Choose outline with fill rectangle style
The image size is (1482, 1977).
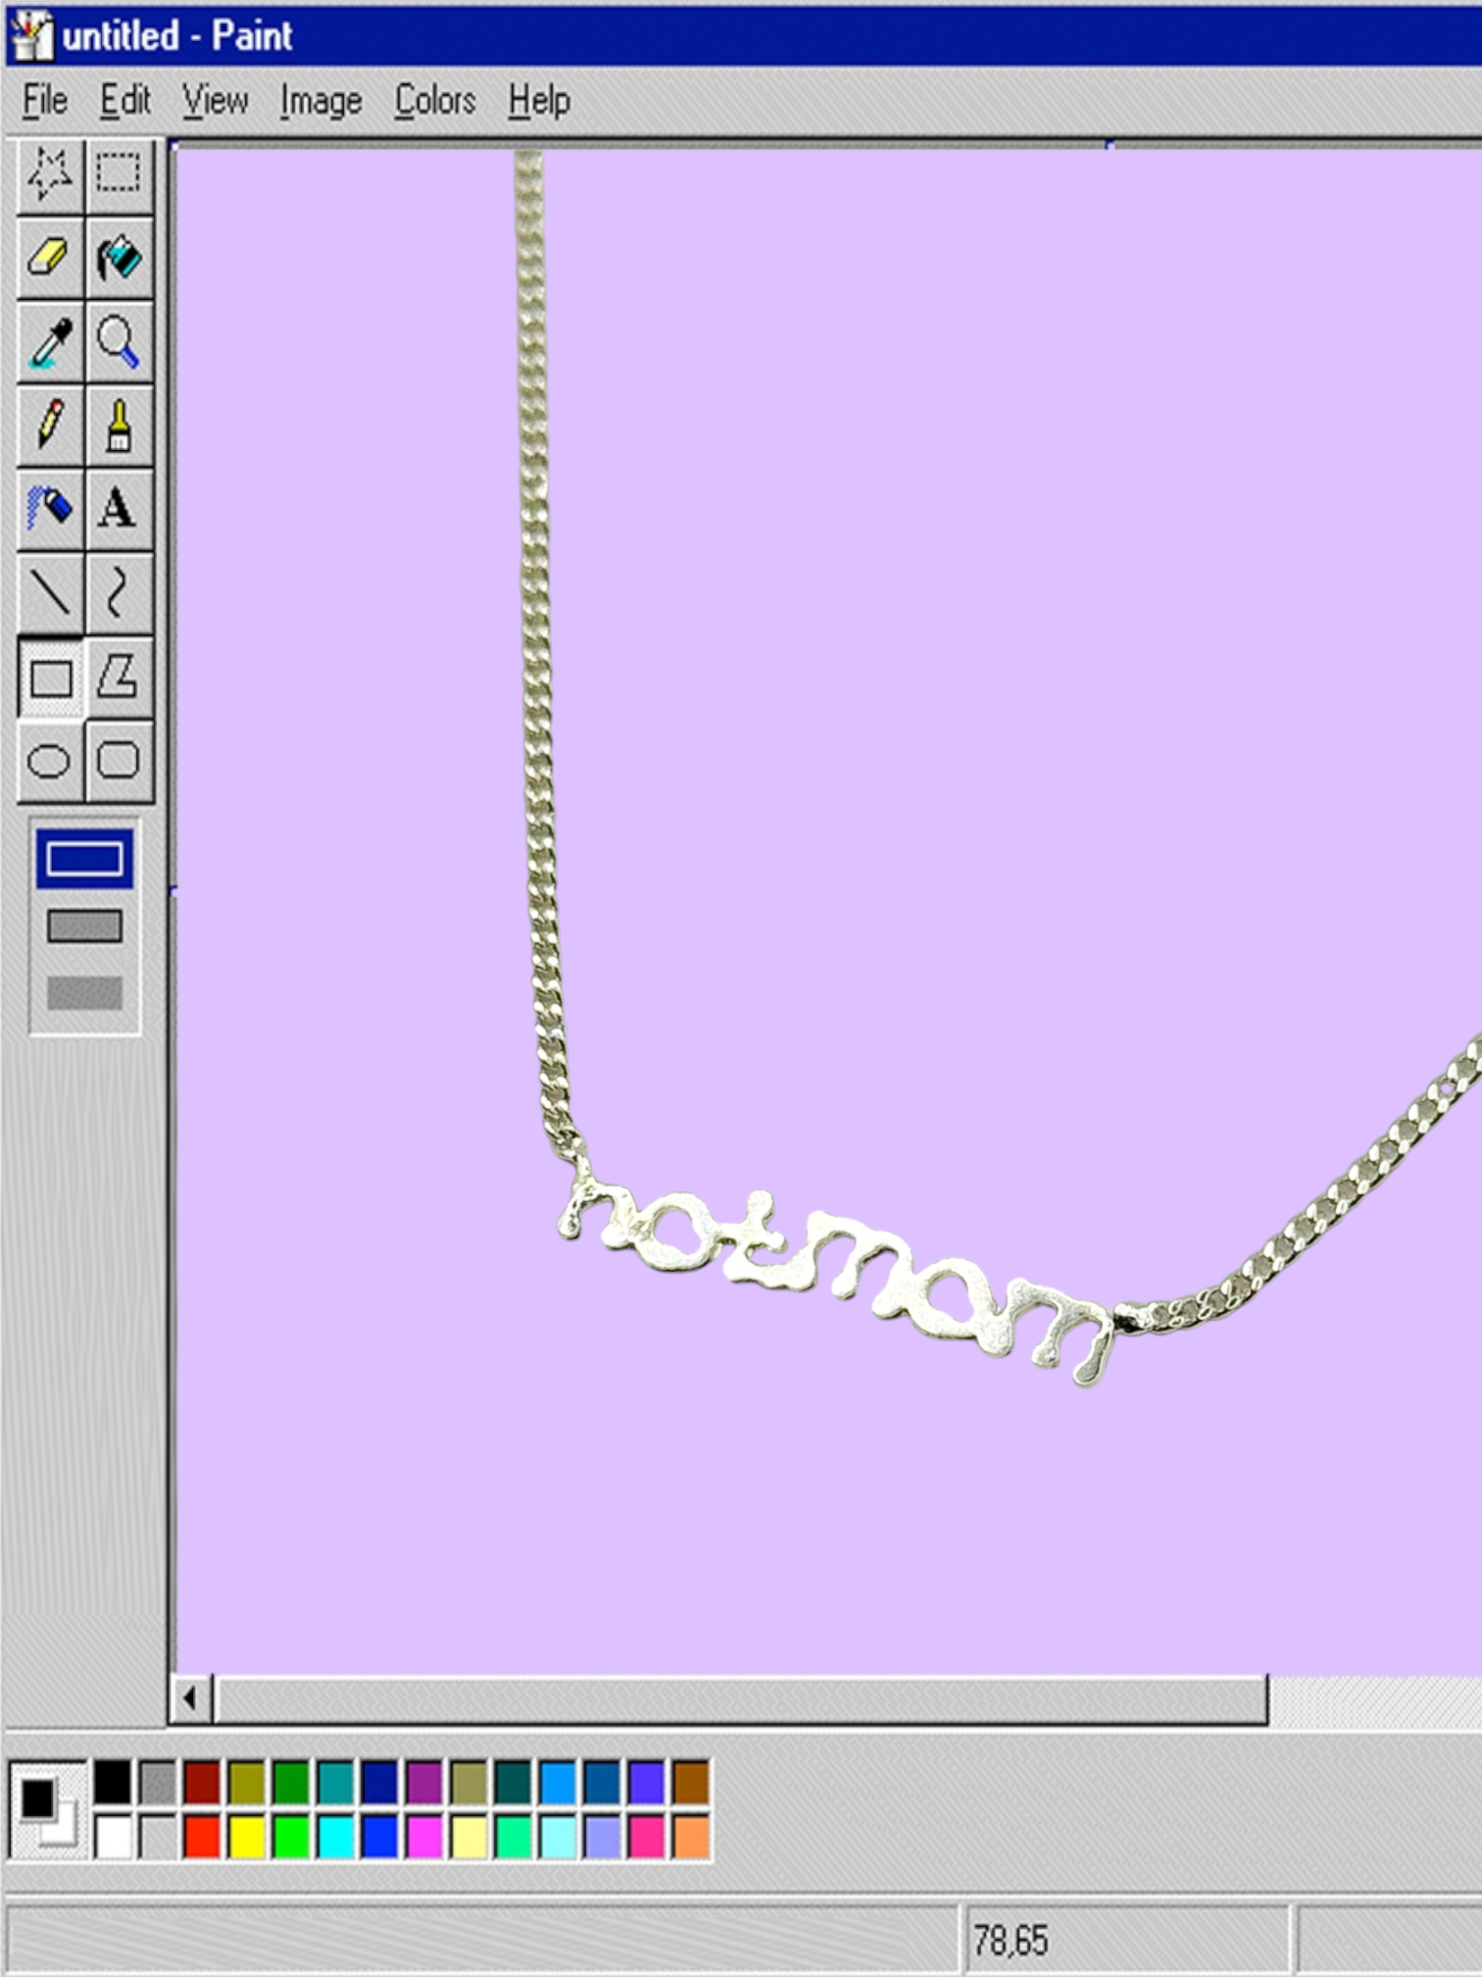84,926
